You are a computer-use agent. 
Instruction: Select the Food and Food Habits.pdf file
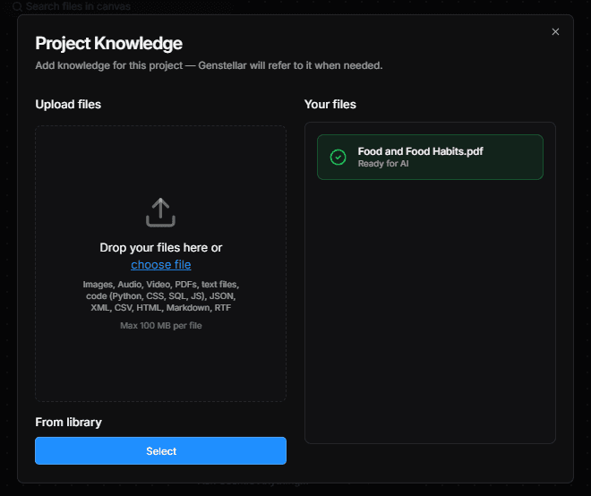click(430, 158)
